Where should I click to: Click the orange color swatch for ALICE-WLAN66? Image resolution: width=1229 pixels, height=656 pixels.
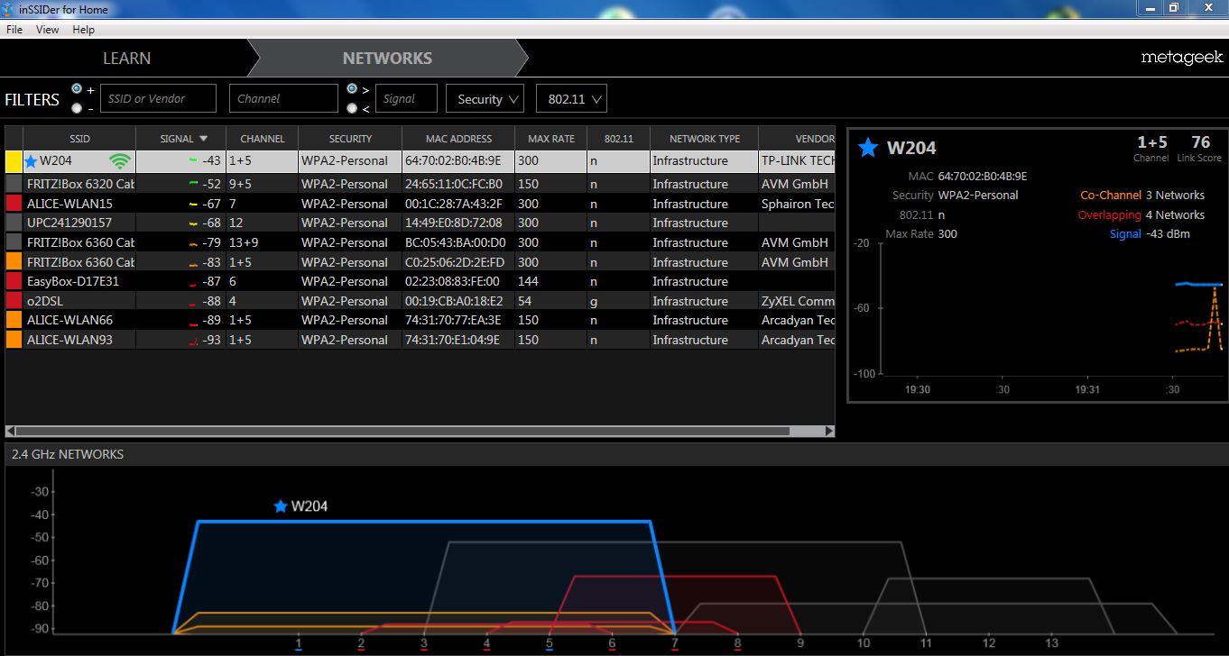point(14,320)
